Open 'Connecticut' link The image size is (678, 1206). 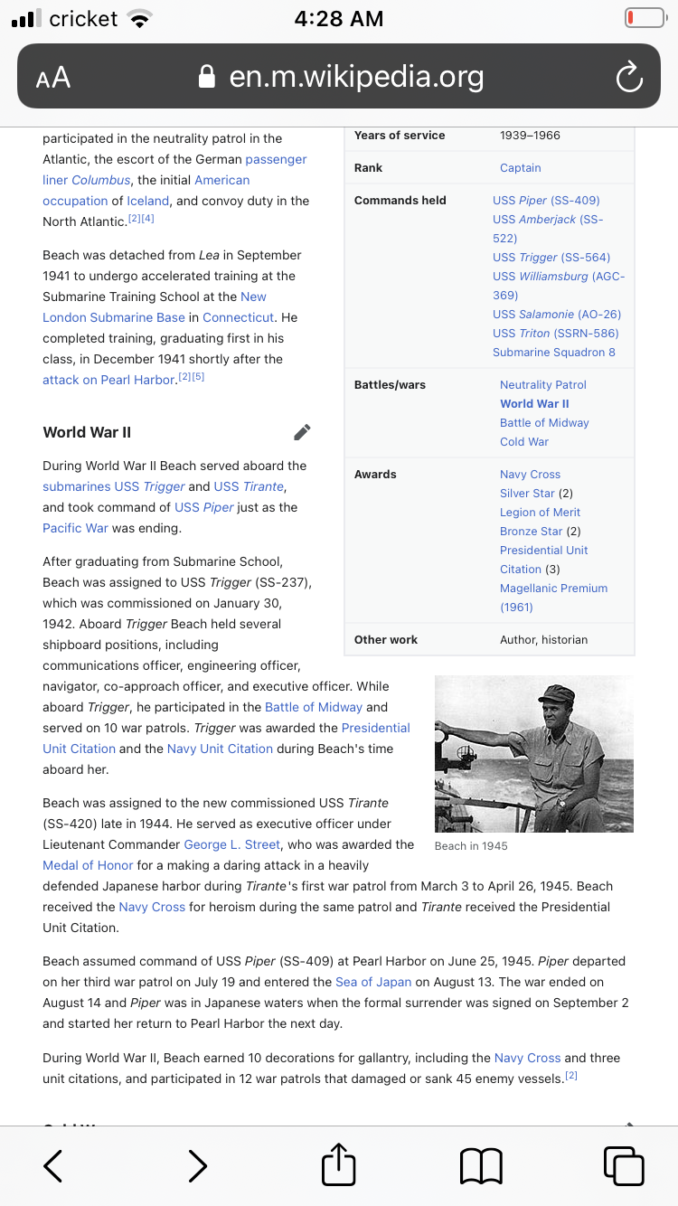238,317
